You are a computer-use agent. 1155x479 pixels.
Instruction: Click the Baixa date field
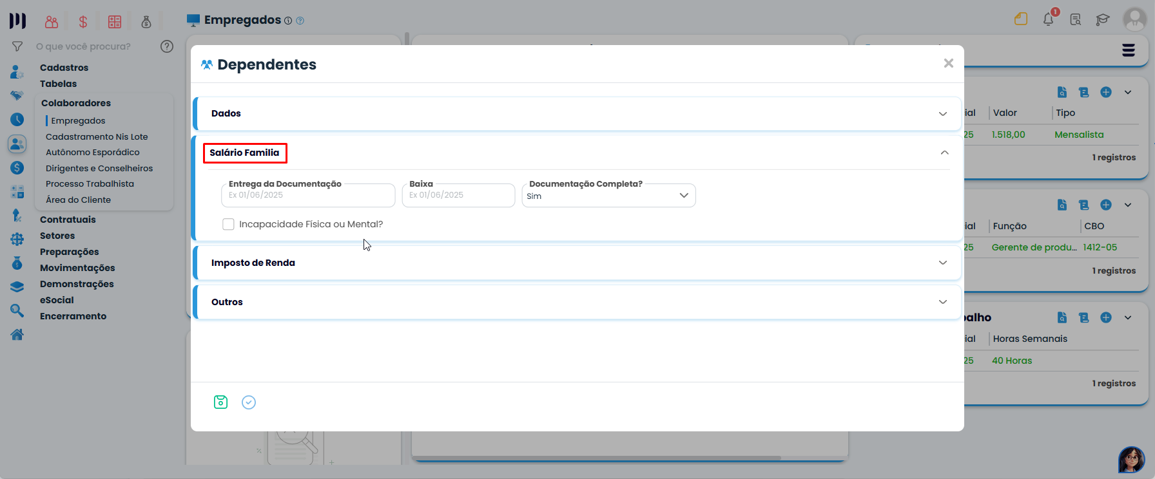(458, 195)
